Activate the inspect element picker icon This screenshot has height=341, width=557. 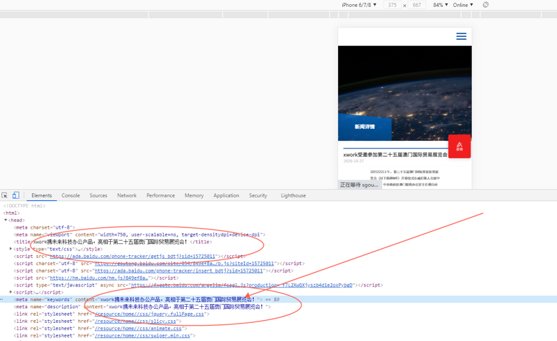tap(5, 195)
